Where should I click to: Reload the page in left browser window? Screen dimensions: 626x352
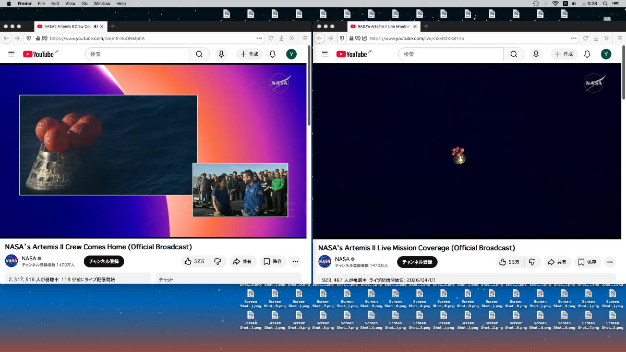pos(271,38)
